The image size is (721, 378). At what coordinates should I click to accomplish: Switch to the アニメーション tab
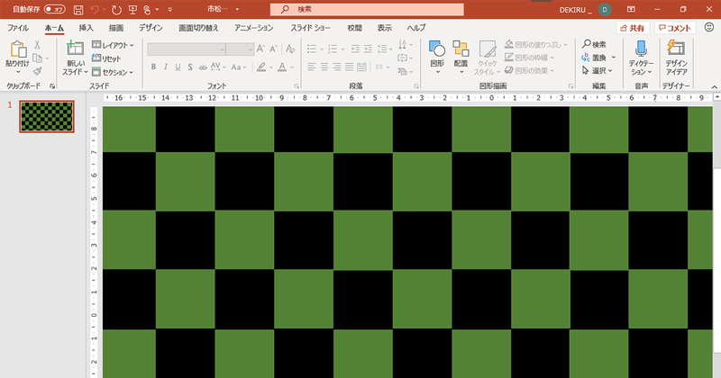coord(255,28)
